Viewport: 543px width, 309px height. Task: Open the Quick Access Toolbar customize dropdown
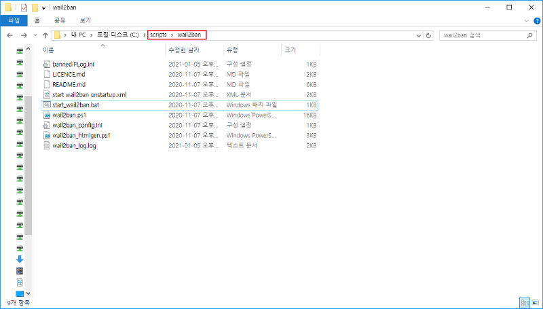[x=45, y=7]
